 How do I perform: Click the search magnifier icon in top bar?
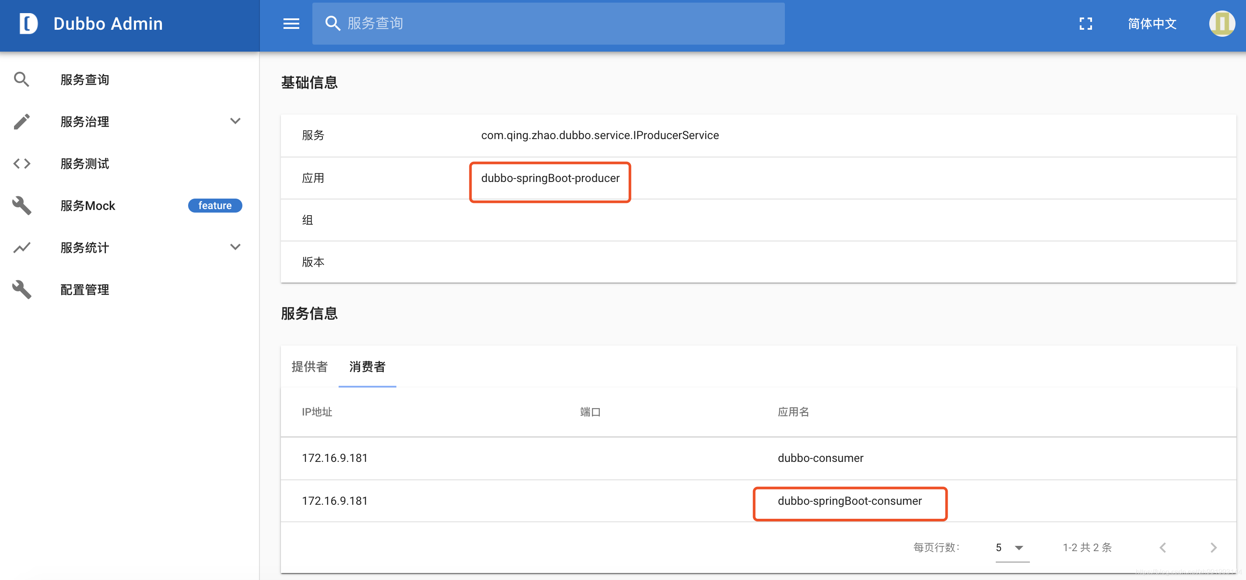pyautogui.click(x=332, y=23)
